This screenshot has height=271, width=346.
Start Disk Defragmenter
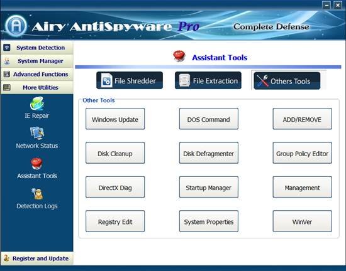pos(209,153)
